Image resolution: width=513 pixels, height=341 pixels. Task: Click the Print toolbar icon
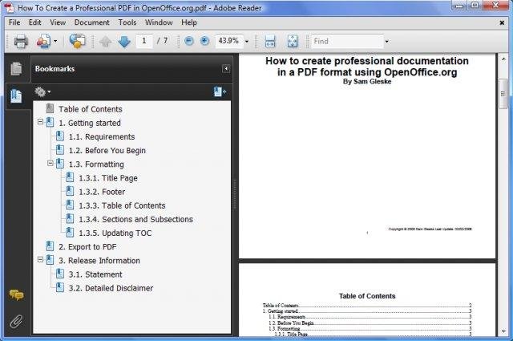pos(21,41)
